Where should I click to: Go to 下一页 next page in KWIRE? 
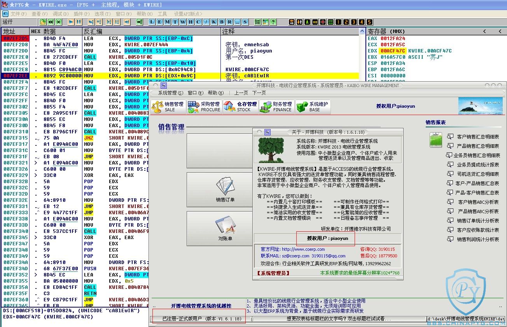[x=259, y=93]
